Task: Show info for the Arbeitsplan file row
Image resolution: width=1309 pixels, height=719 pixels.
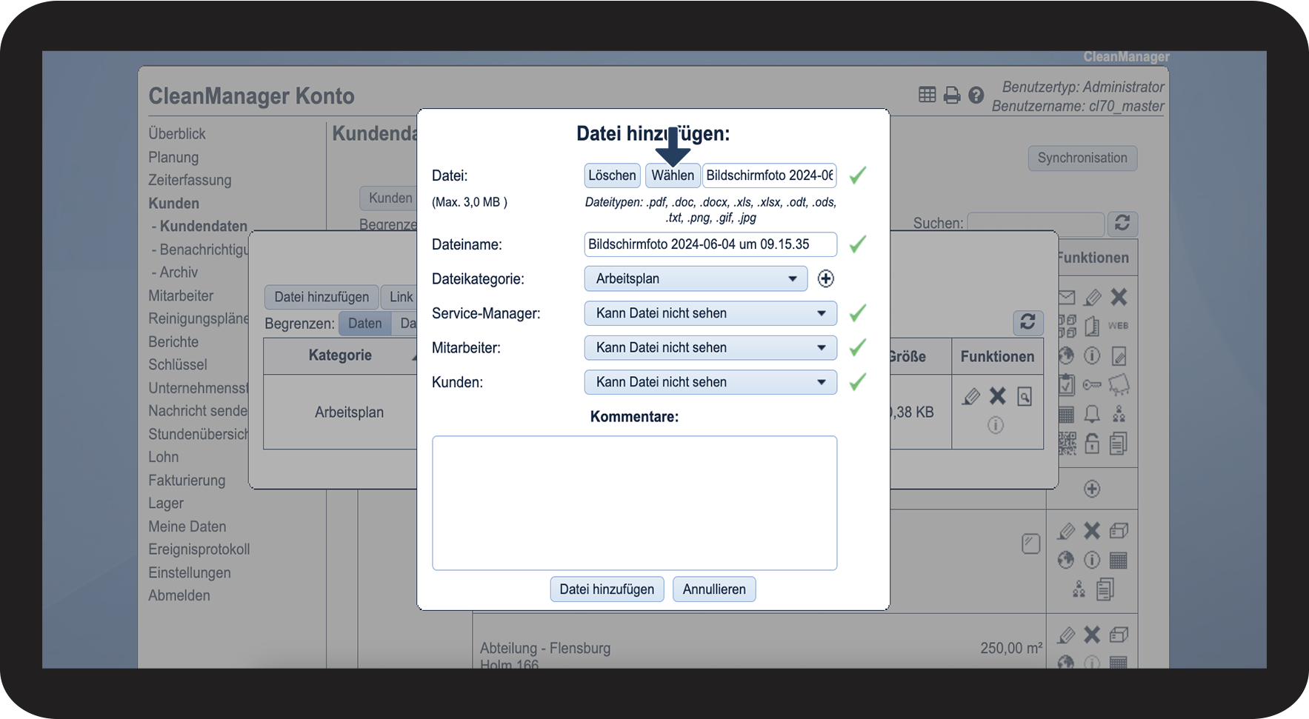Action: (995, 425)
